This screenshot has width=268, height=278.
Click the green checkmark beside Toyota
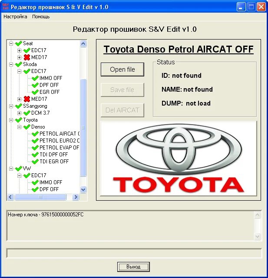pyautogui.click(x=19, y=120)
